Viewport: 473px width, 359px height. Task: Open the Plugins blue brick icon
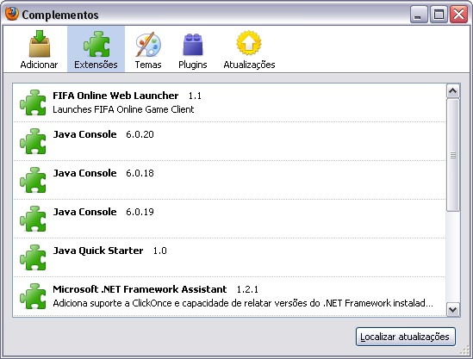[193, 44]
